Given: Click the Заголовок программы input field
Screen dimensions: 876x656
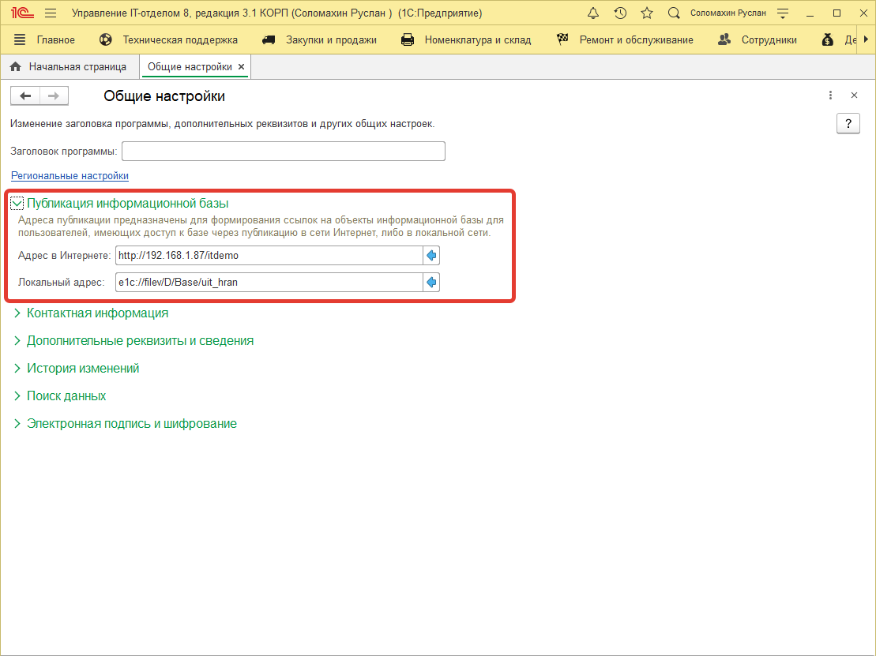Looking at the screenshot, I should [x=284, y=151].
